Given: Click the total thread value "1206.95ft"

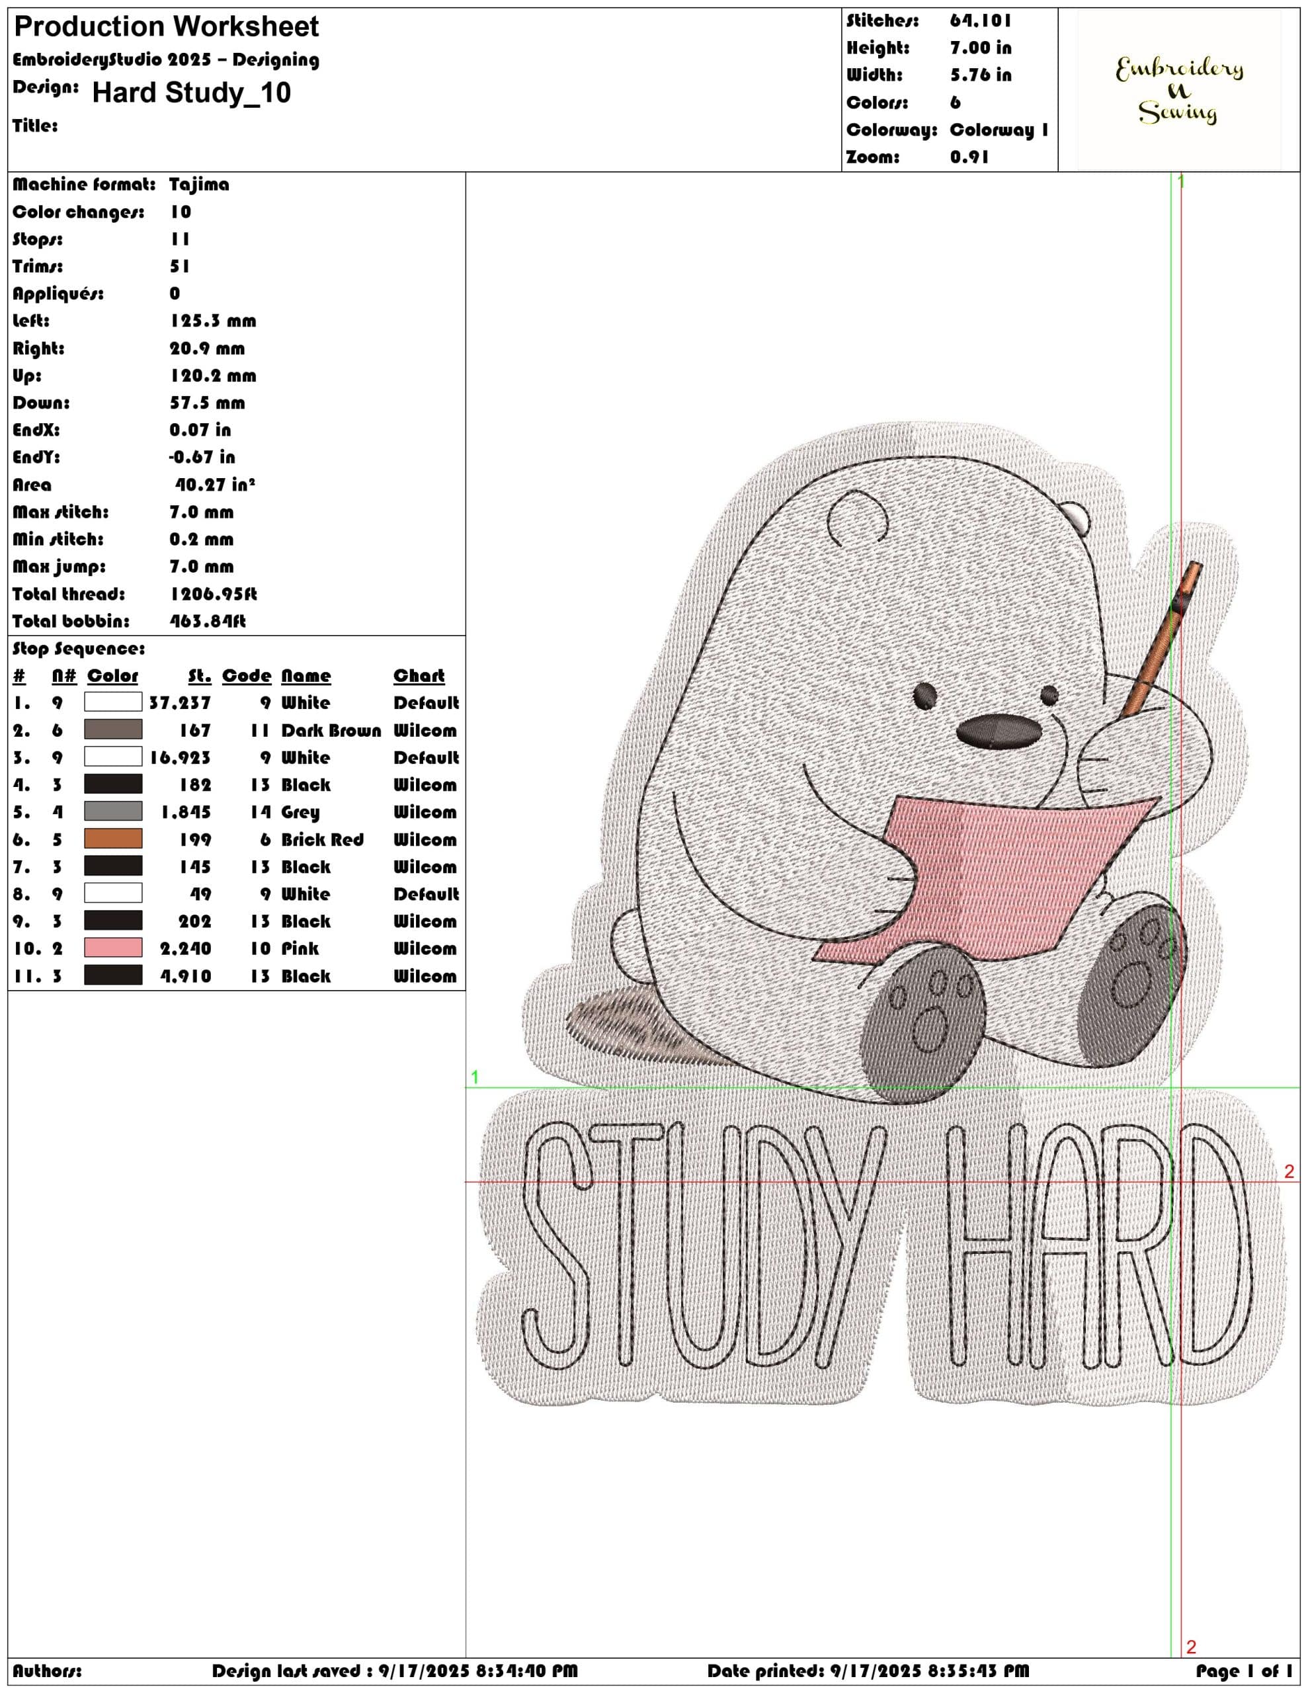Looking at the screenshot, I should [213, 594].
